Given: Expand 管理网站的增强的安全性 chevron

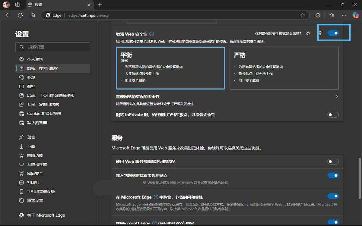Looking at the screenshot, I should 337,96.
